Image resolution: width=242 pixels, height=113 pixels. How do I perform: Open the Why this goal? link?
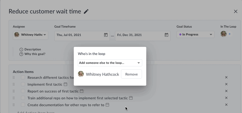(x=35, y=54)
